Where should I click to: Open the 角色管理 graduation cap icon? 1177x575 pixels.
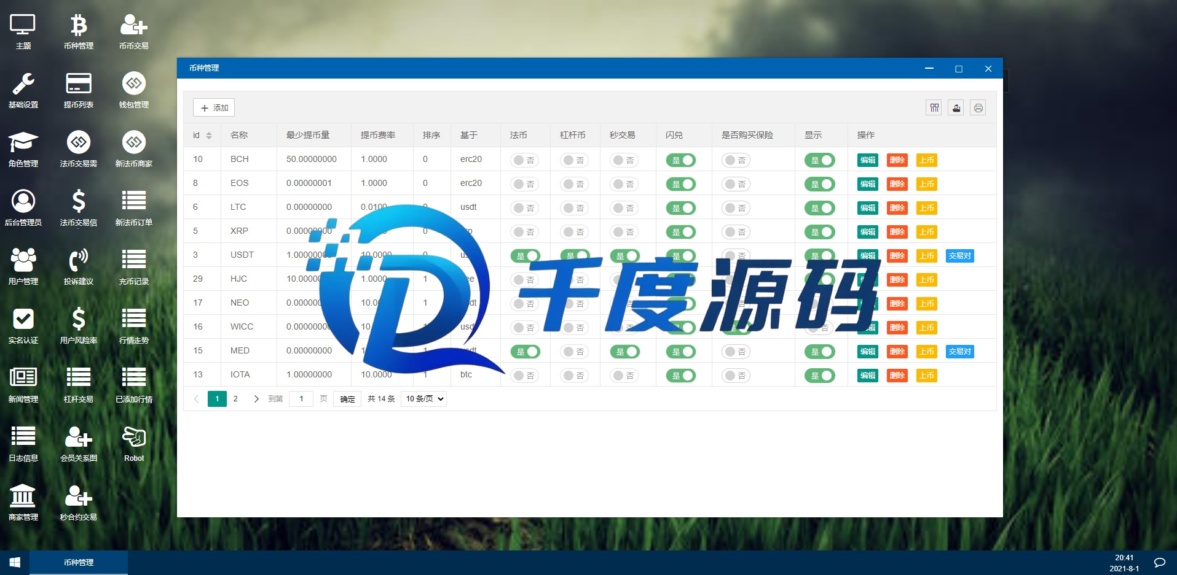click(23, 150)
